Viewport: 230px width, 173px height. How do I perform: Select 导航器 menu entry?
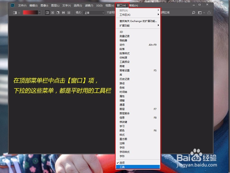(x=138, y=40)
